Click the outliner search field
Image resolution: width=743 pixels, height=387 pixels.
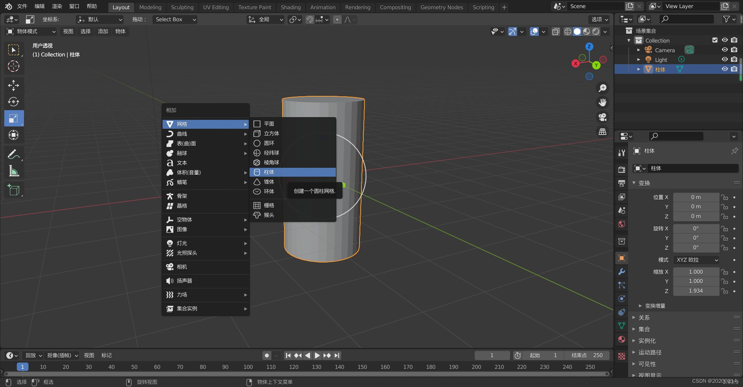687,19
